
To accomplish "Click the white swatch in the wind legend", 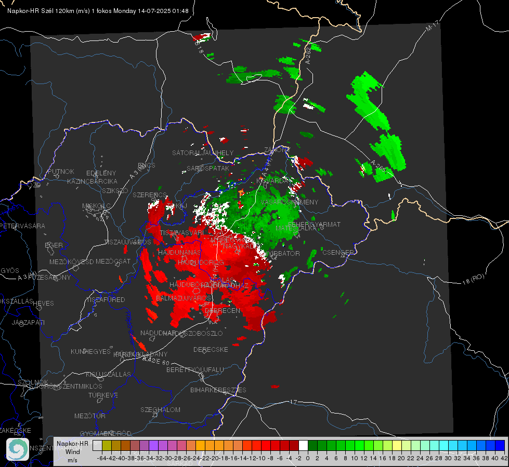I will [x=303, y=445].
